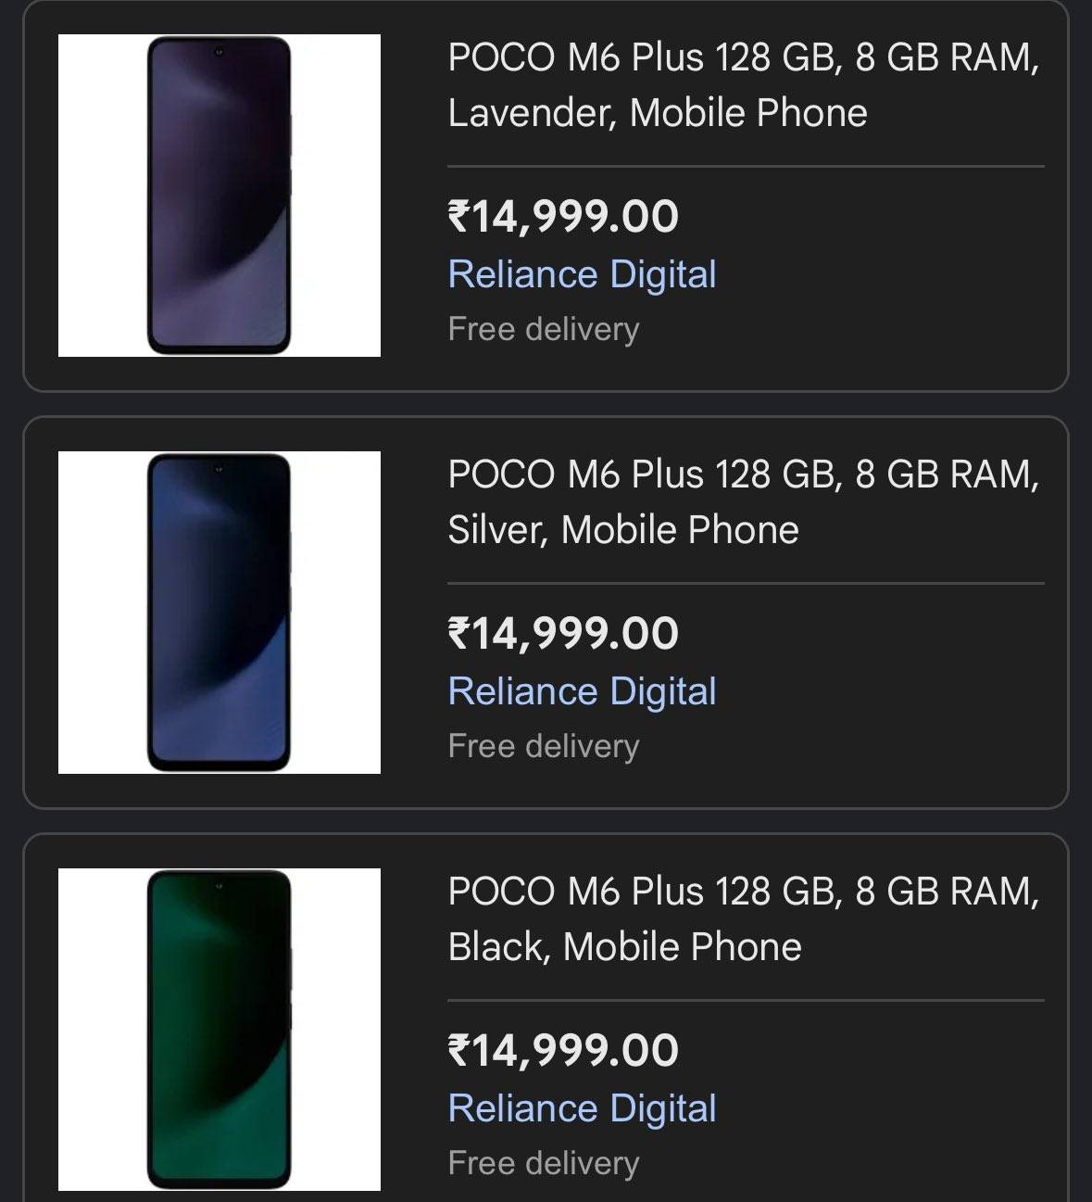Click the POCO M6 Plus Lavender product title

(x=743, y=85)
